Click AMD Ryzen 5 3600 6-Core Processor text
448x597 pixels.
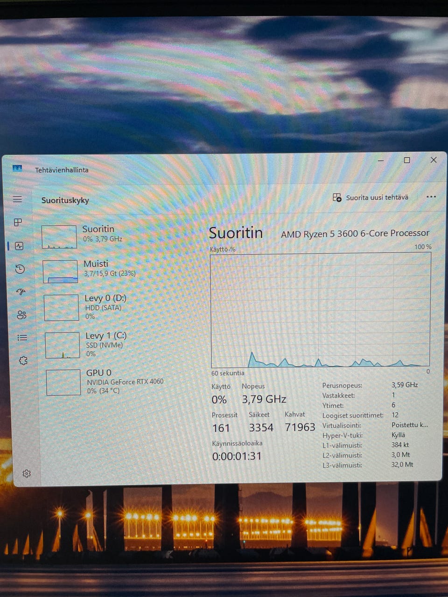tap(355, 233)
